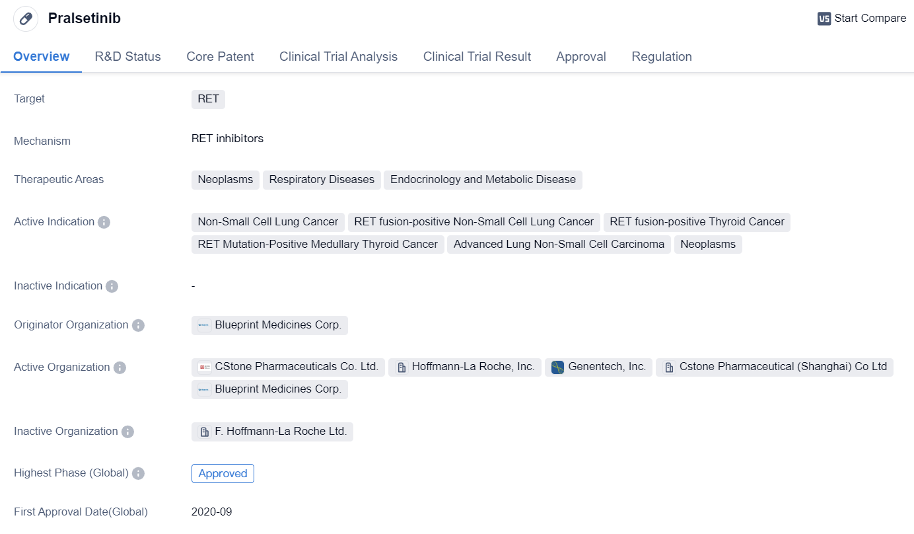Click the Hoffmann-La Roche, Inc. building icon

401,367
